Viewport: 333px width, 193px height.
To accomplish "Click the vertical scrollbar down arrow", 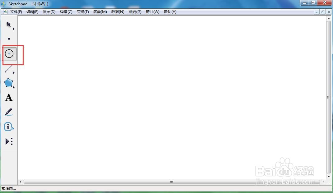I will pyautogui.click(x=329, y=177).
